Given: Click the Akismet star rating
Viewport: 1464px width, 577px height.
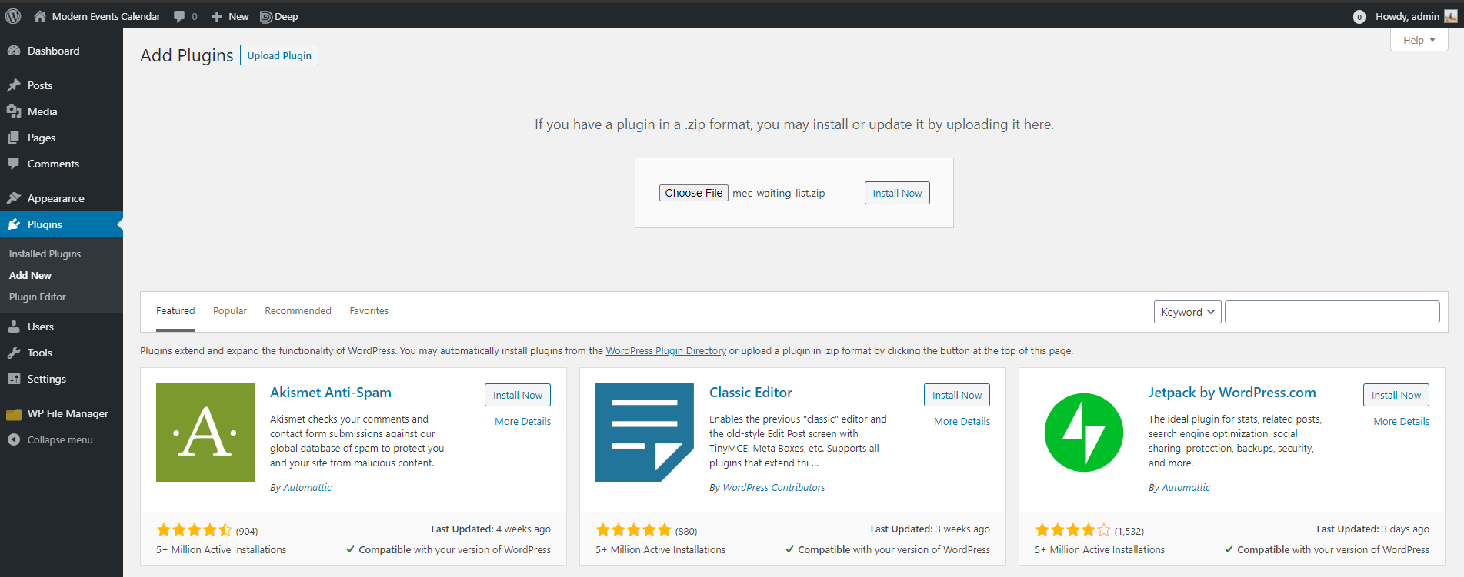Looking at the screenshot, I should (194, 530).
